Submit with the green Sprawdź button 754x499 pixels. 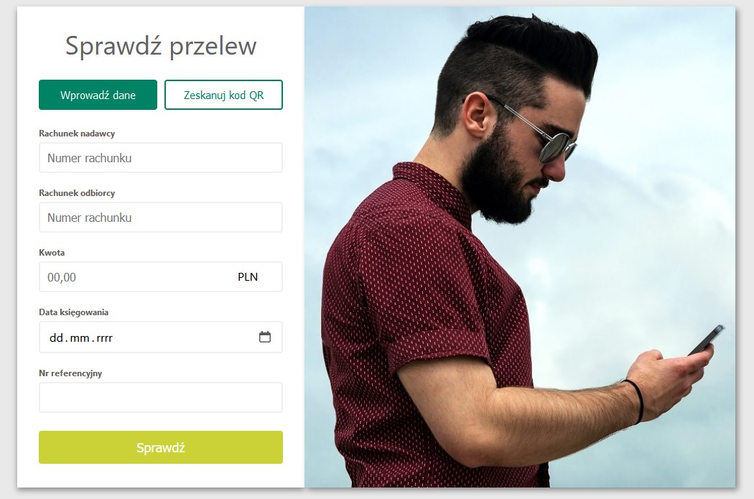161,447
